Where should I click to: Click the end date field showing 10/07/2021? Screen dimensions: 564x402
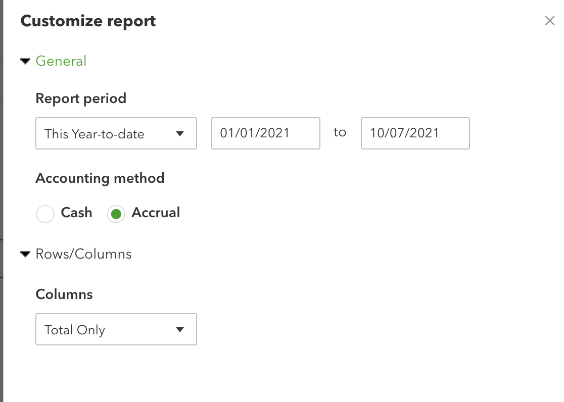tap(414, 133)
